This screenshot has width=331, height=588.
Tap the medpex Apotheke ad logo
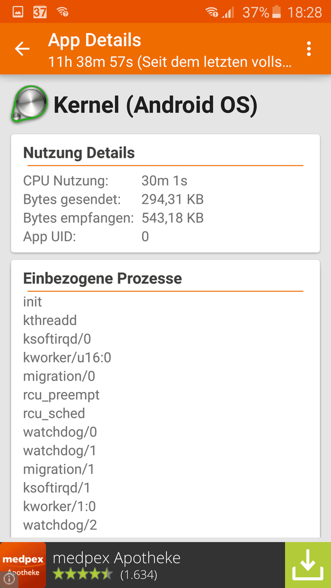pyautogui.click(x=23, y=565)
